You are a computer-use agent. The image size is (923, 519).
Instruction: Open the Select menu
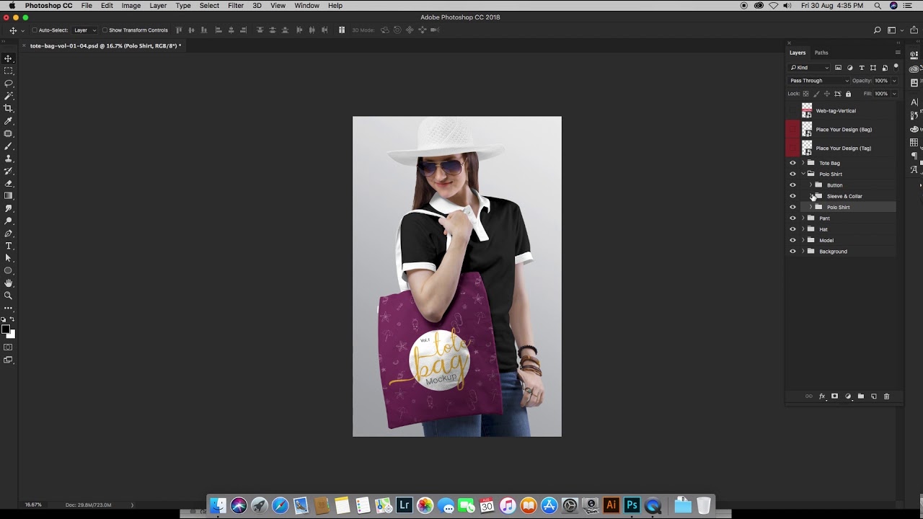[209, 6]
